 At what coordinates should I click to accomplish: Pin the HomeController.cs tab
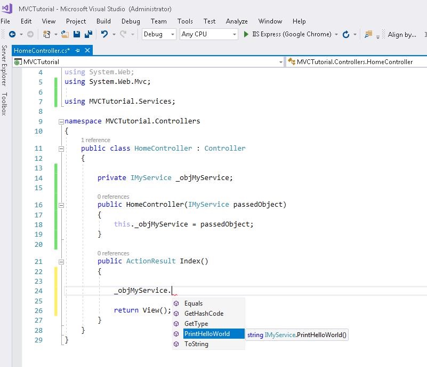point(78,50)
